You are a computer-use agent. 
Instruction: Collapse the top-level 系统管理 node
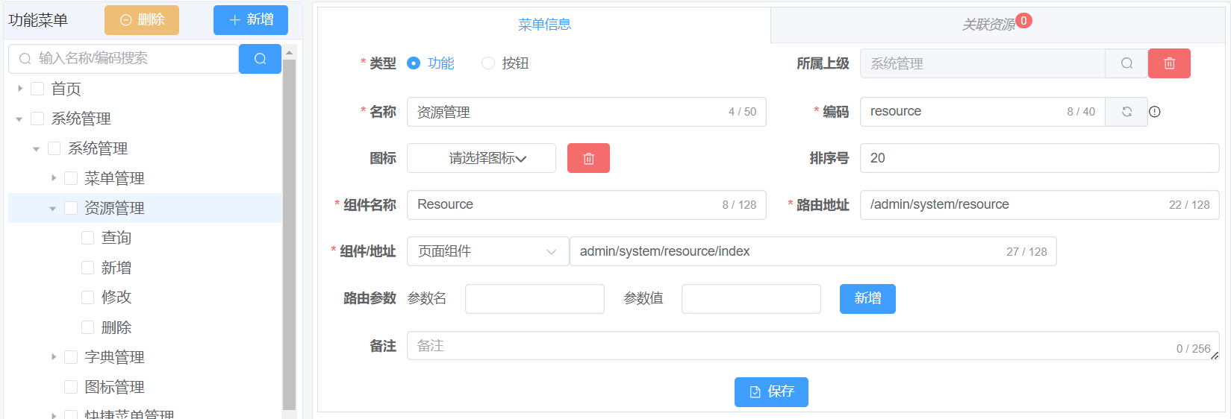(x=19, y=119)
